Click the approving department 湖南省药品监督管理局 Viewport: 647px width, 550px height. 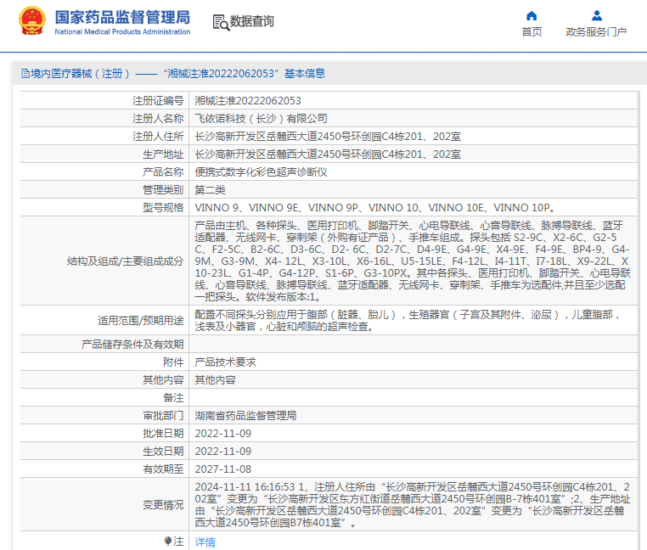(x=245, y=416)
